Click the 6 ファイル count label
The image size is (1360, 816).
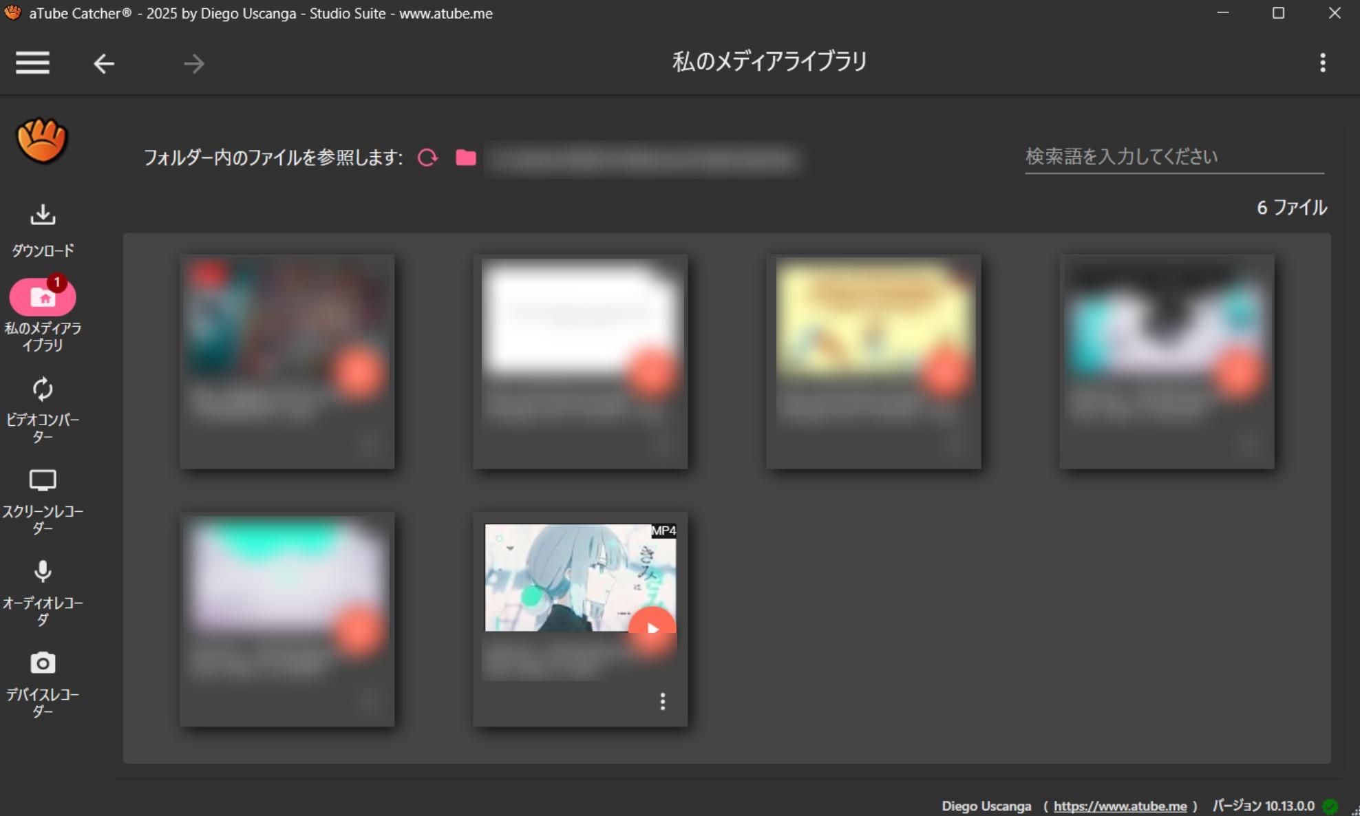click(x=1292, y=207)
